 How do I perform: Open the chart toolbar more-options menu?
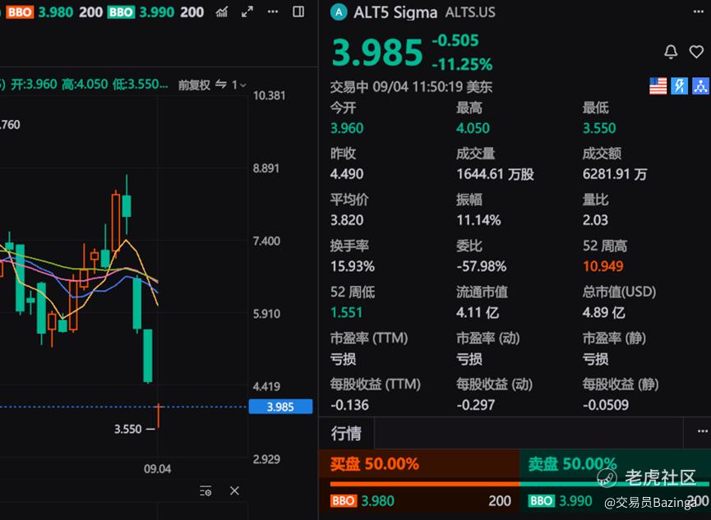click(273, 12)
